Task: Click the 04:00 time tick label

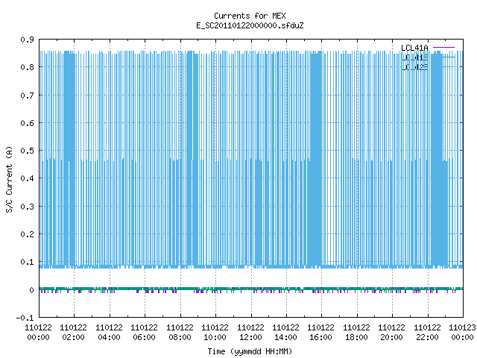Action: (110, 337)
